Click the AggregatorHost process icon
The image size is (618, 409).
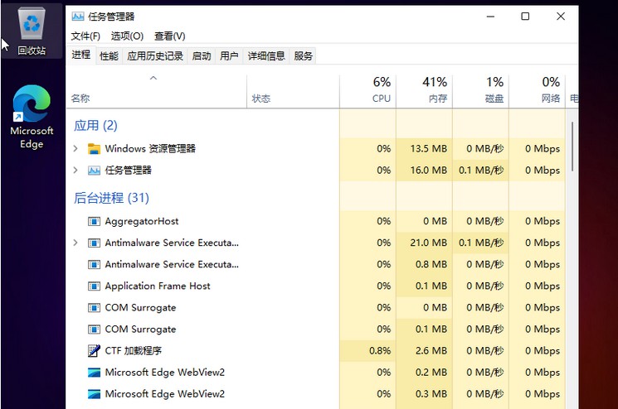[94, 222]
